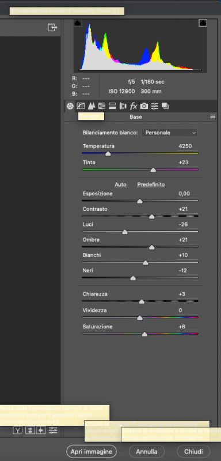
Task: Click the Annulla button
Action: (x=147, y=451)
